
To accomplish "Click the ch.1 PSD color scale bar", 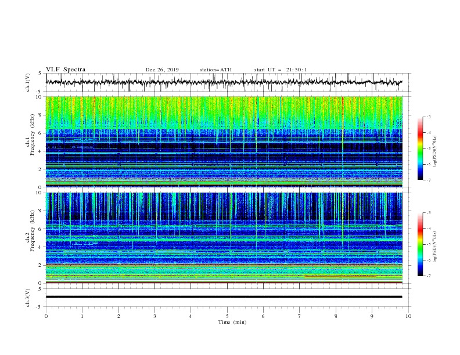I will [421, 148].
